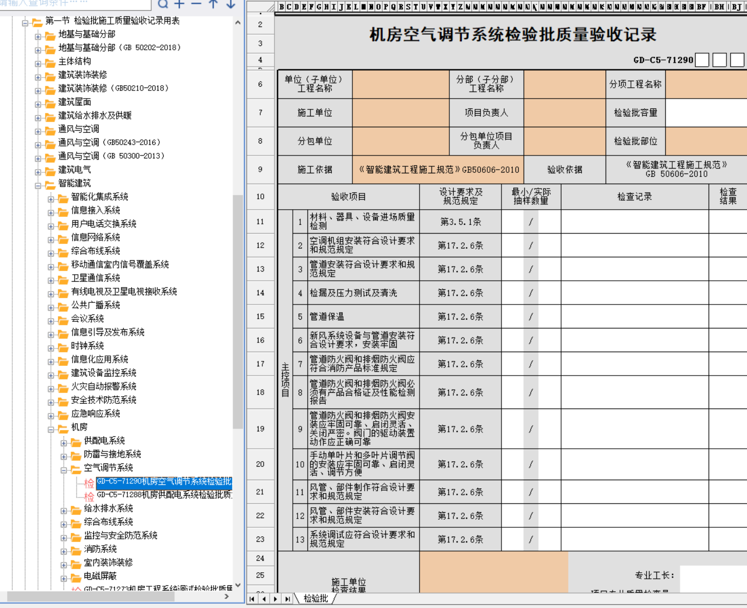Select the 信息接入系统 folder

click(95, 210)
